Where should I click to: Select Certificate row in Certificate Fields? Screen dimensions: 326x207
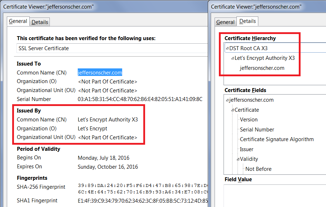pyautogui.click(x=247, y=110)
